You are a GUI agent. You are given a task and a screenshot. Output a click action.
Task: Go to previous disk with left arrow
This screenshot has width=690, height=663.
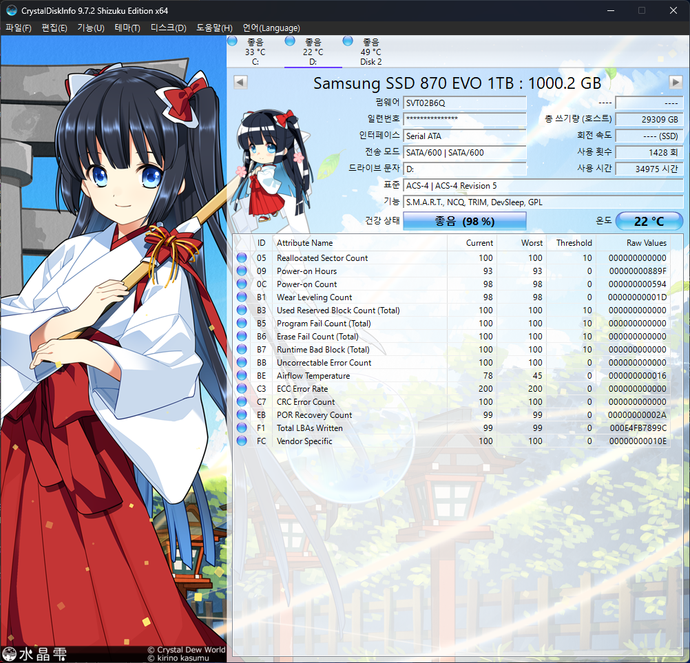pos(240,82)
